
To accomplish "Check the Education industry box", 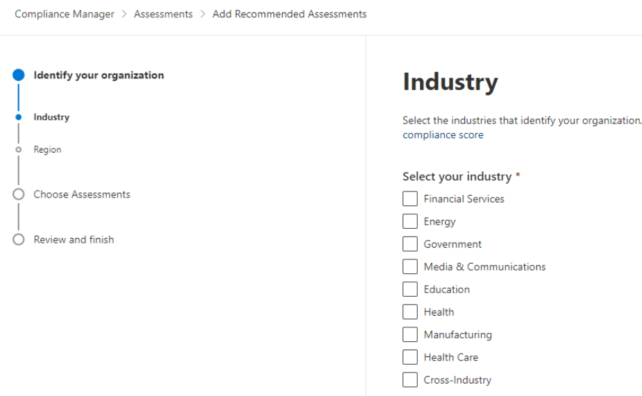I will tap(410, 290).
